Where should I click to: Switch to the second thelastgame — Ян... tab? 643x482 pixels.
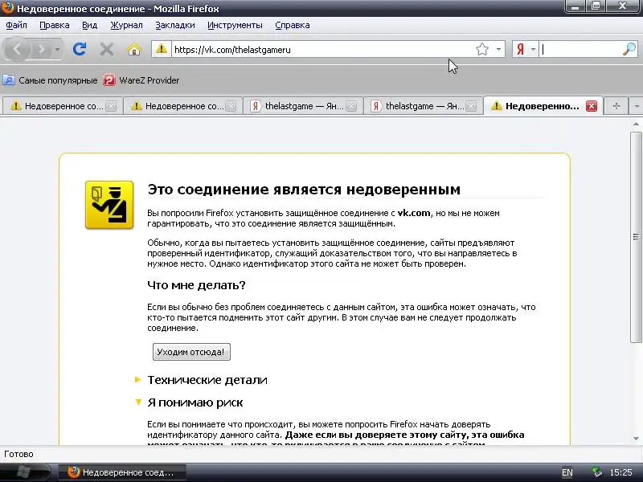point(424,106)
